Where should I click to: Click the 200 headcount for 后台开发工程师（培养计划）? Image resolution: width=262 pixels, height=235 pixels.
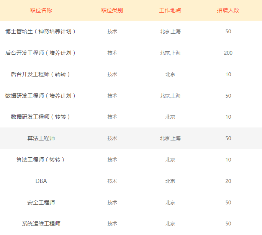(x=228, y=53)
